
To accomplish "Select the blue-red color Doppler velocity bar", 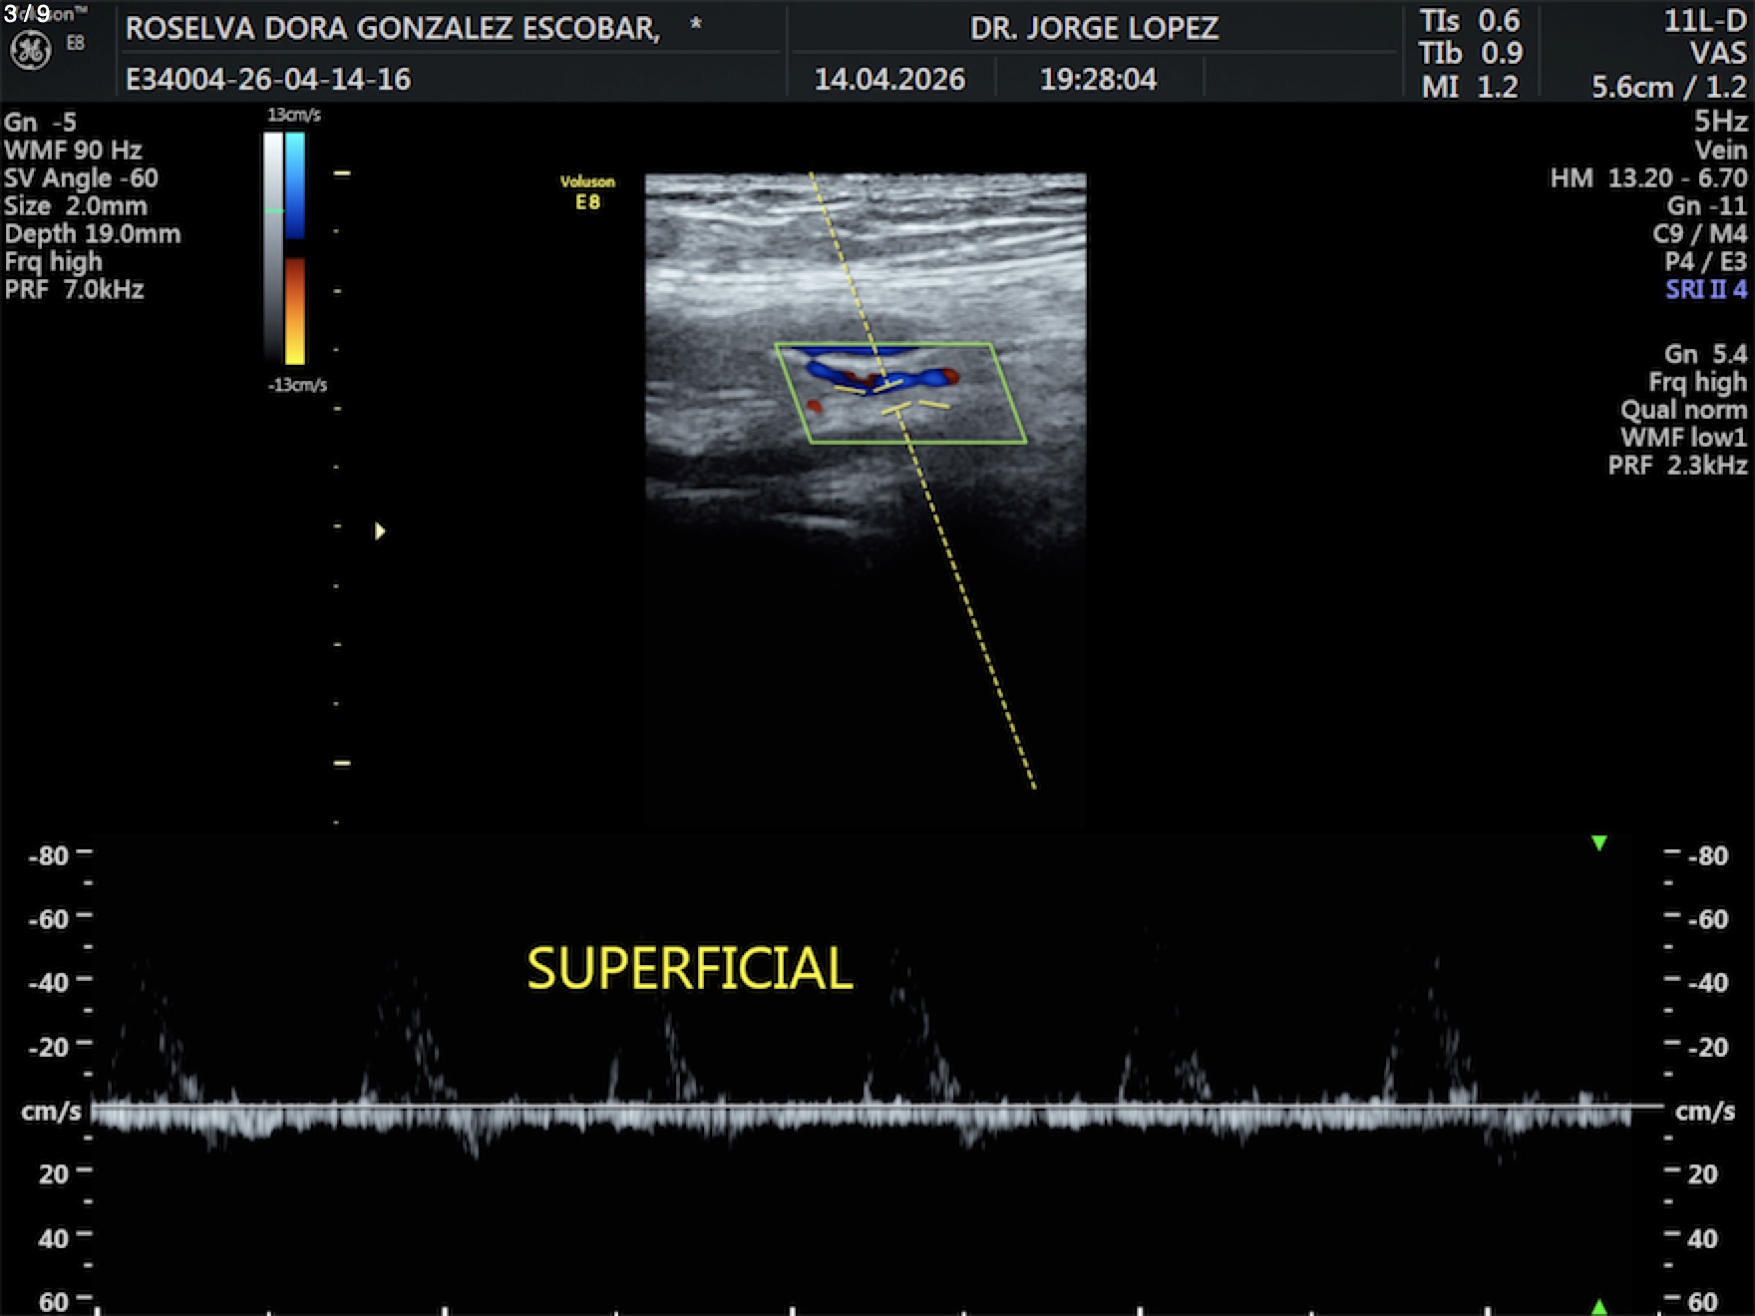I will pos(295,248).
